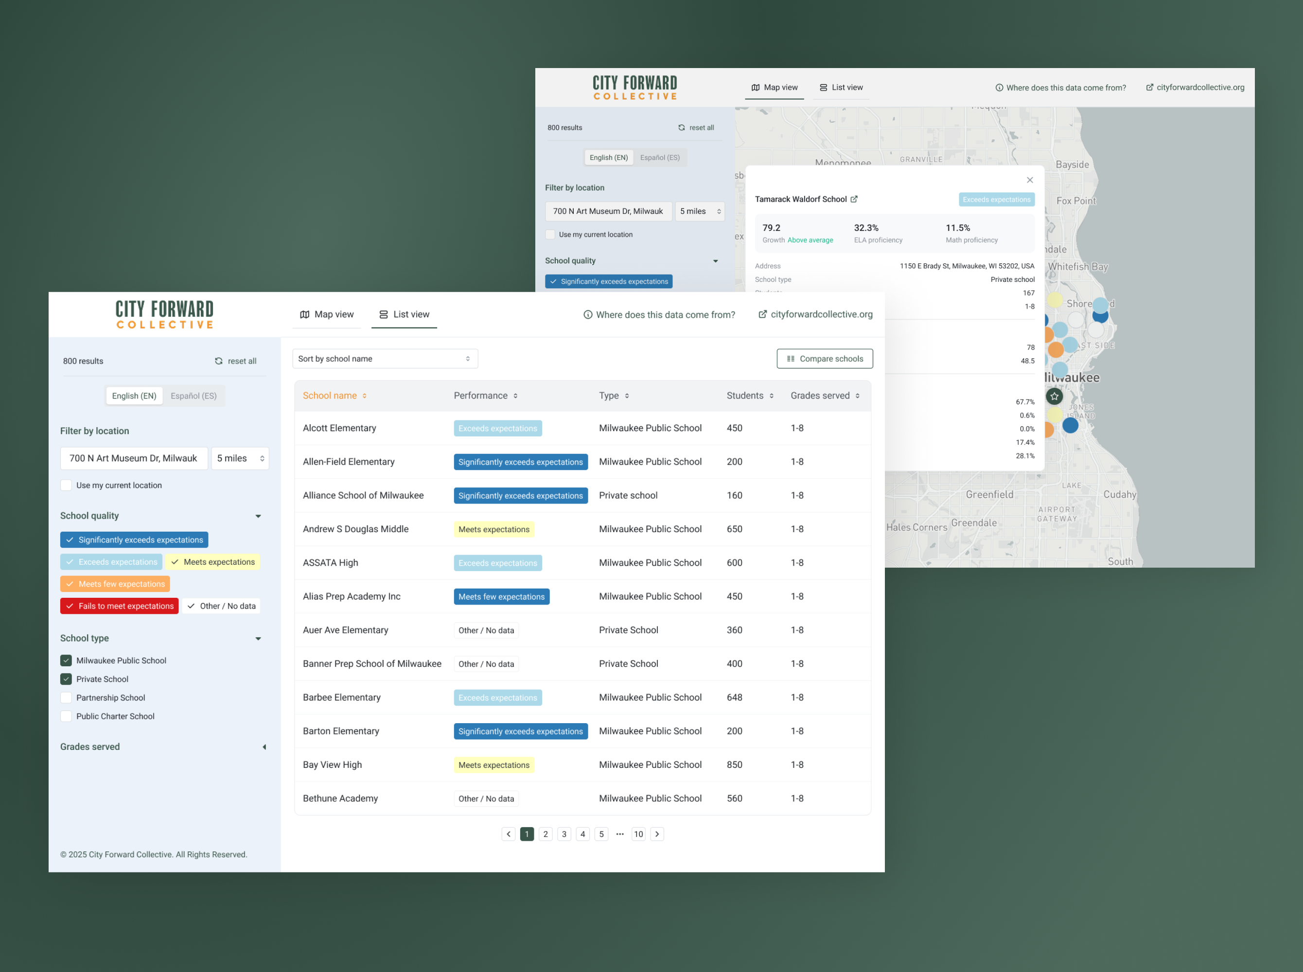Enable Partnership School checkbox
Viewport: 1303px width, 972px height.
pos(66,698)
